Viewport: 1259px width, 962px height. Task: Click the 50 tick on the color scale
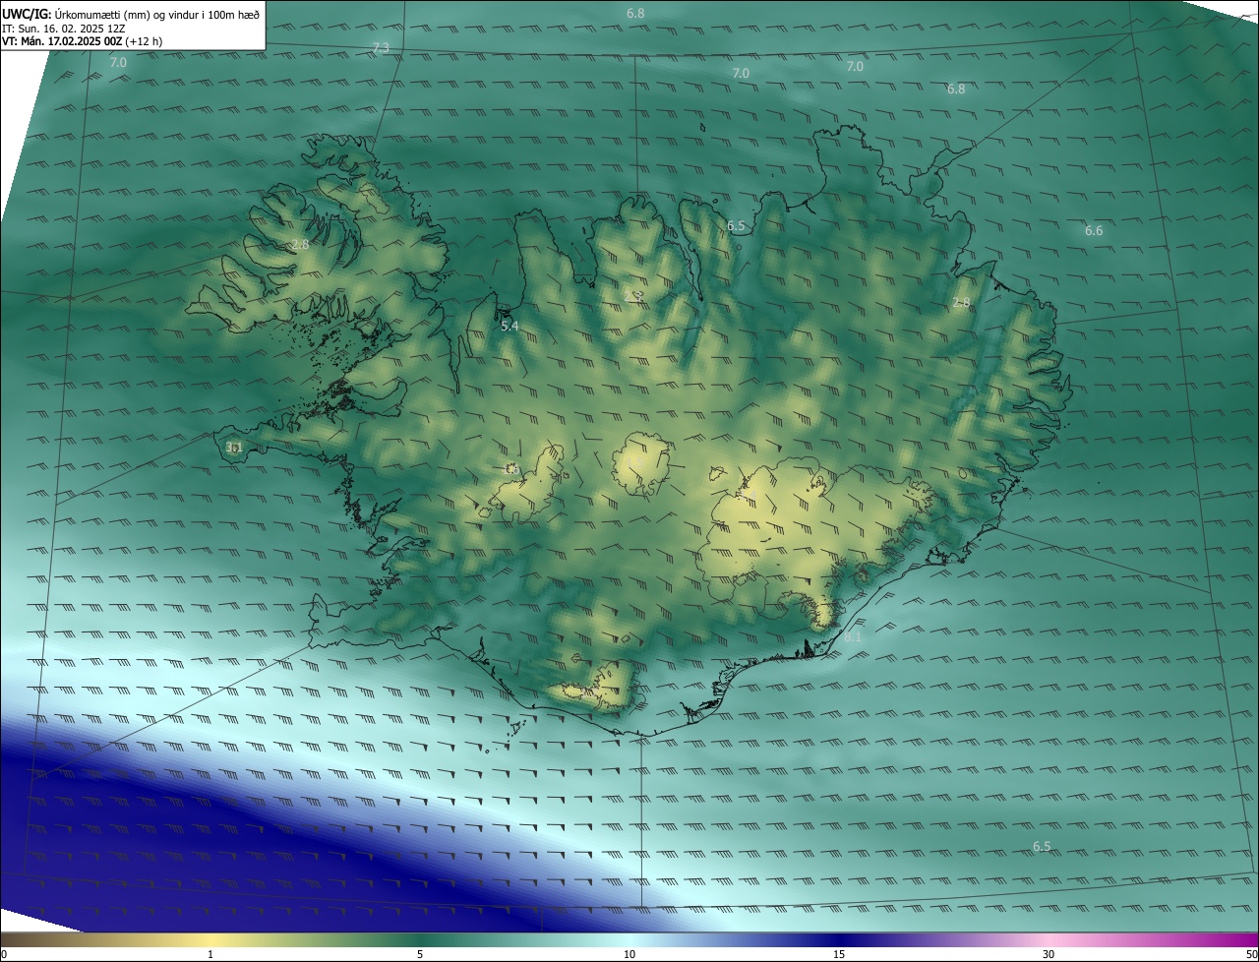click(1251, 955)
